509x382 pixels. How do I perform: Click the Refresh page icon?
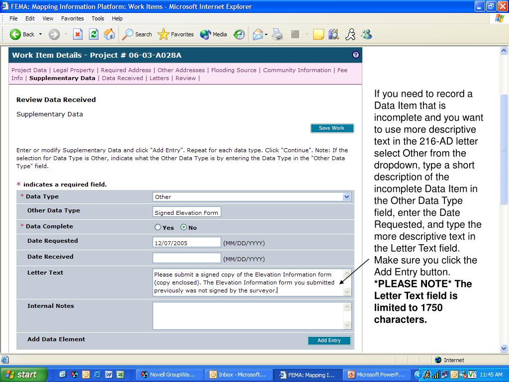tap(93, 34)
